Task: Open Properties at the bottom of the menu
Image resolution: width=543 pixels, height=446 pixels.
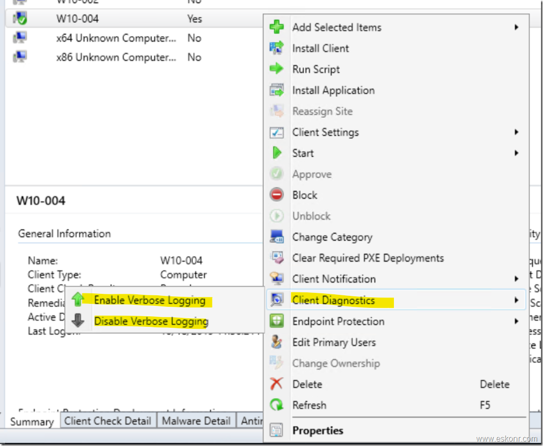Action: 318,430
